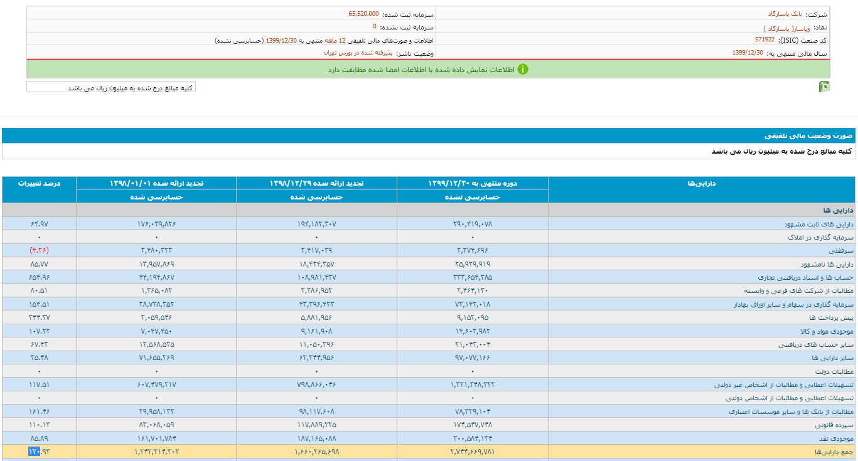Click the ISIC code value 571922
The image size is (858, 461).
pyautogui.click(x=764, y=40)
